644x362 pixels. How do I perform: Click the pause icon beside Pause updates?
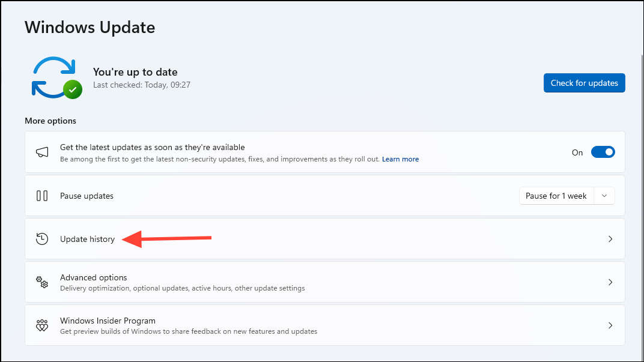[x=42, y=196]
